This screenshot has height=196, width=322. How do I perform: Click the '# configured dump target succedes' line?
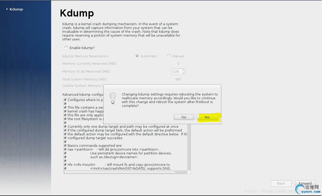(x=93, y=138)
